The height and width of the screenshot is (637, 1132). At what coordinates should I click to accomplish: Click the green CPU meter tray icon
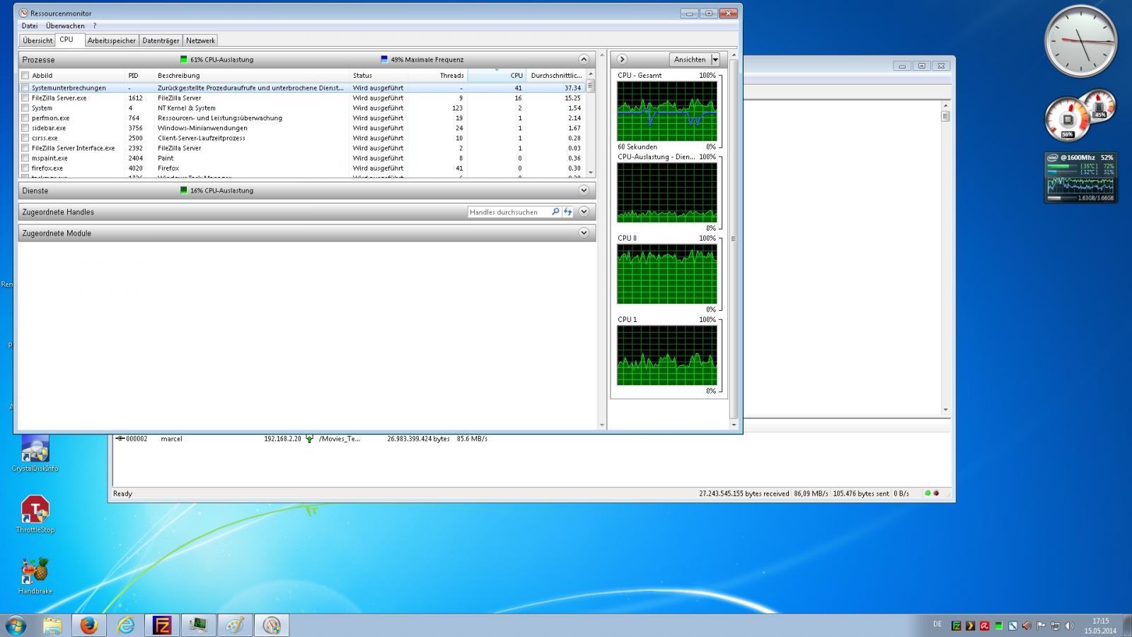coord(998,626)
